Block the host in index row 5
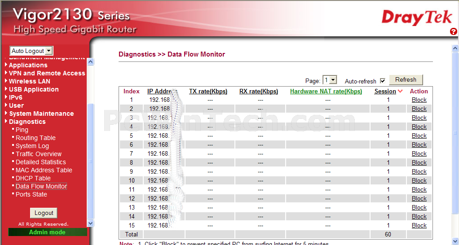Viewport: 459px width, 245px height. [x=419, y=136]
